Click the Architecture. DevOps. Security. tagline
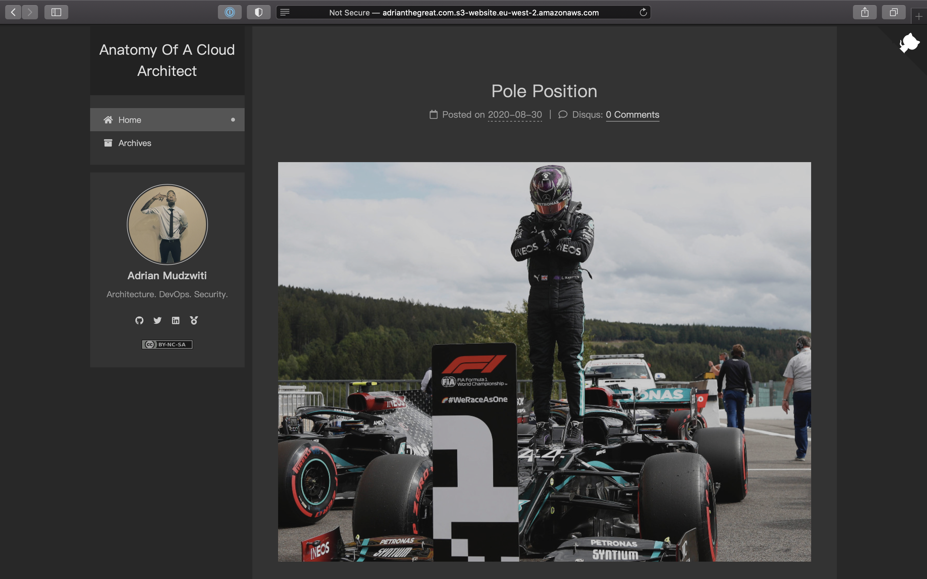Viewport: 927px width, 579px height. click(x=167, y=294)
